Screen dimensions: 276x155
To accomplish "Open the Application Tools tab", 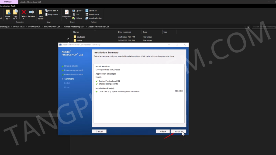I will (x=8, y=6).
